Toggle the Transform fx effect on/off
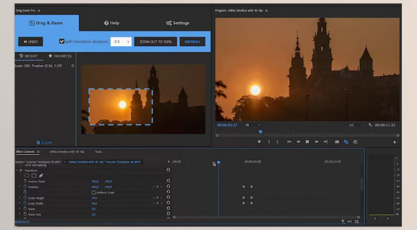Viewport: 417px width, 230px height. coord(21,170)
